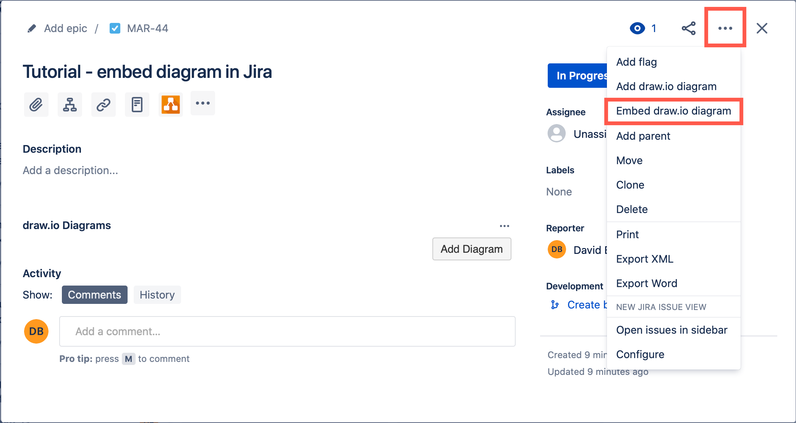
Task: Click the document/notes icon
Action: [138, 103]
